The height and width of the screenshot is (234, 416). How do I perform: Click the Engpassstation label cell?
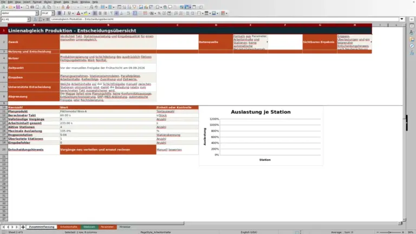(34, 135)
